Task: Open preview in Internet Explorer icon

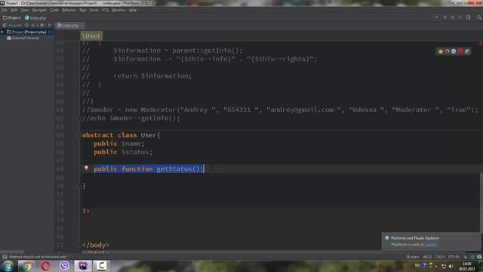Action: pos(467,51)
